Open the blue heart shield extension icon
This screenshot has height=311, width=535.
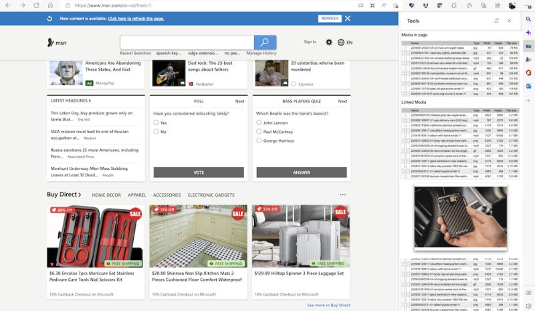(411, 5)
